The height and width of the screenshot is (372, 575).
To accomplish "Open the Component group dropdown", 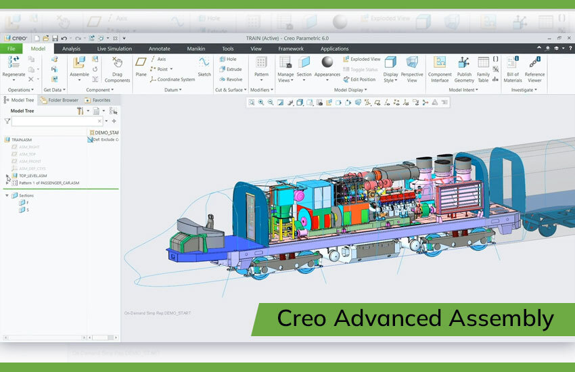I will (99, 90).
